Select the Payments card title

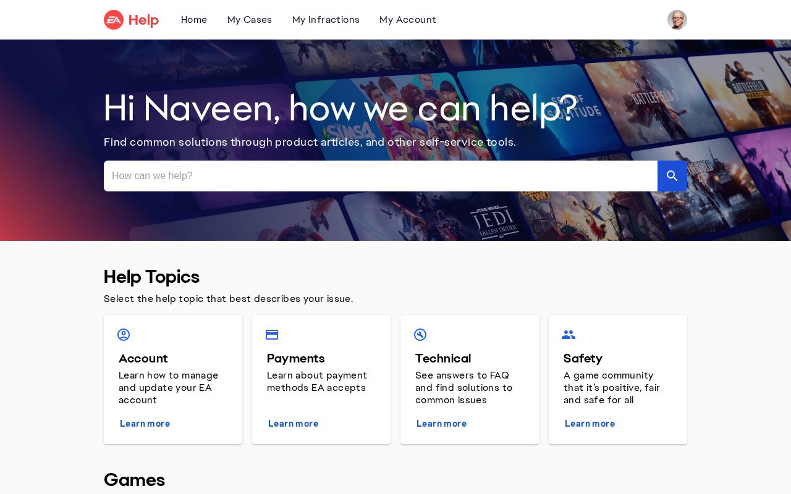tap(296, 358)
